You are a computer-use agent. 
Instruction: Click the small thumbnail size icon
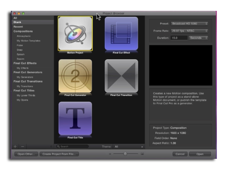110,154
